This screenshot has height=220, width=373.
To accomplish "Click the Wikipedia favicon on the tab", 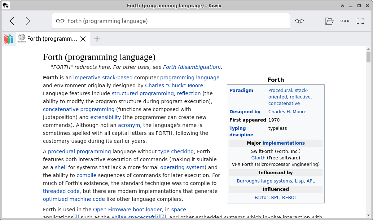I will click(21, 39).
